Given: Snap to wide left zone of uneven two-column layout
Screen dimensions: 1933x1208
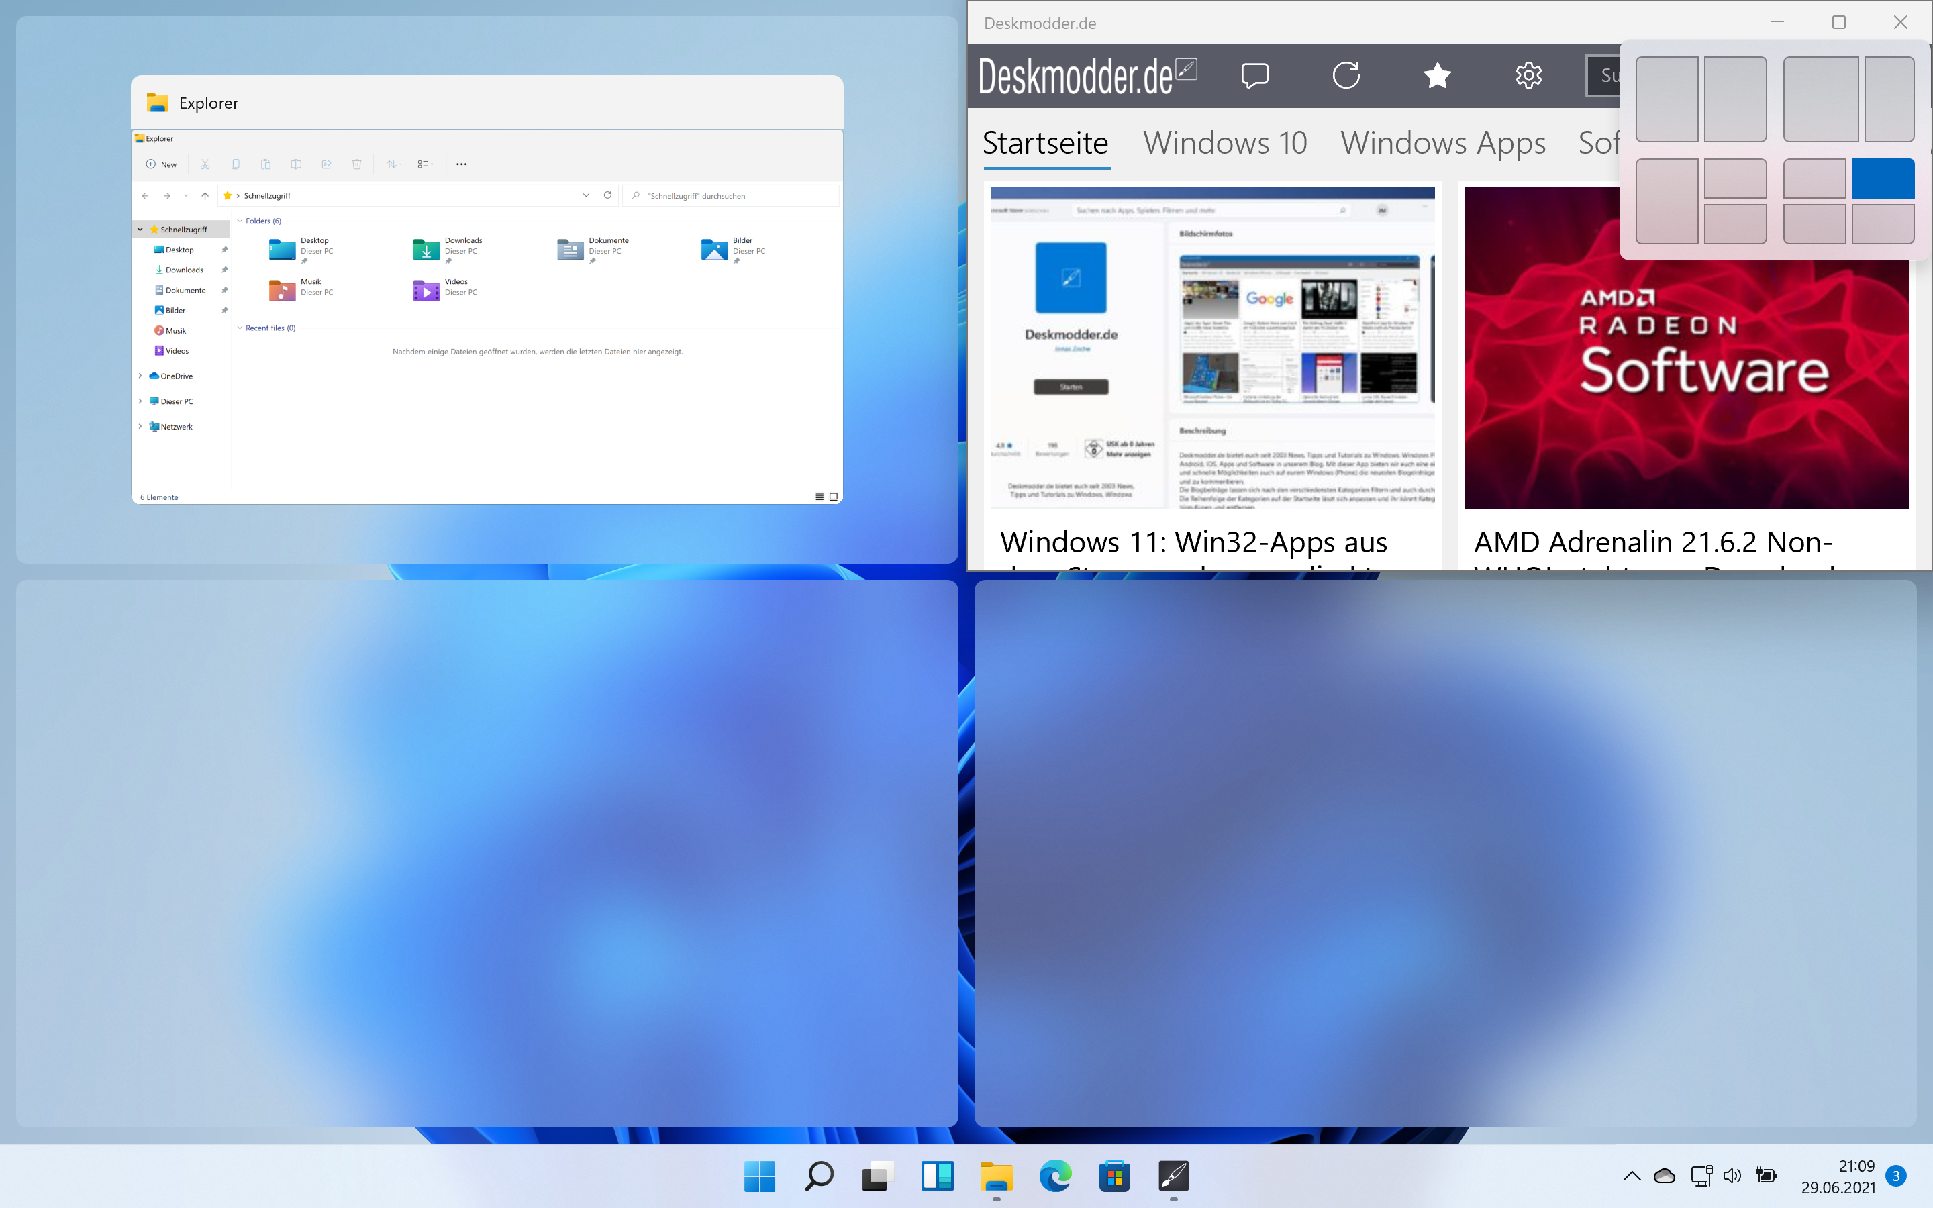Looking at the screenshot, I should coord(1821,99).
